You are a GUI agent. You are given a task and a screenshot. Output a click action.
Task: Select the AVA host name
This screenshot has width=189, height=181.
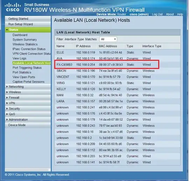pyautogui.click(x=59, y=59)
